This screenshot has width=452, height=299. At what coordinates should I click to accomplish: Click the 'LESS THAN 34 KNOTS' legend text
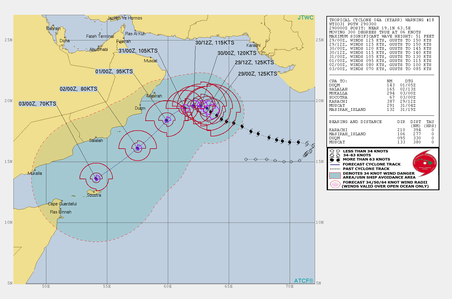tap(365, 151)
